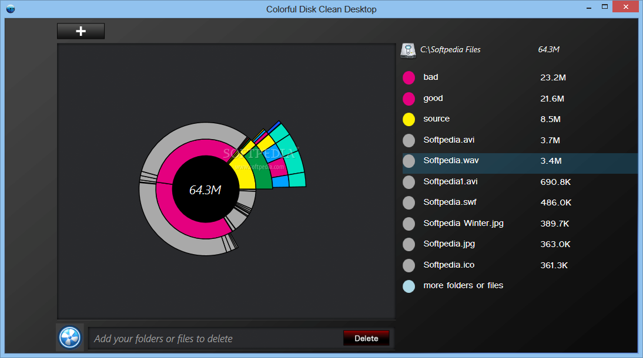Click the fan cleaner icon
Screen dimensions: 643x358
point(70,337)
